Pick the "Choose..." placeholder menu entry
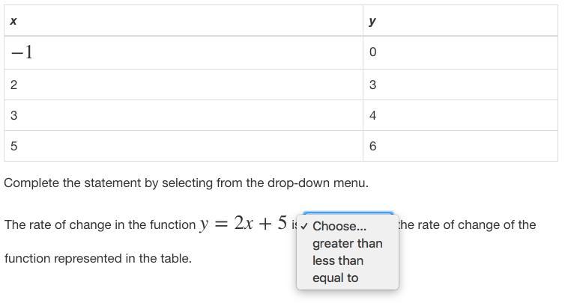The image size is (565, 303). 339,226
